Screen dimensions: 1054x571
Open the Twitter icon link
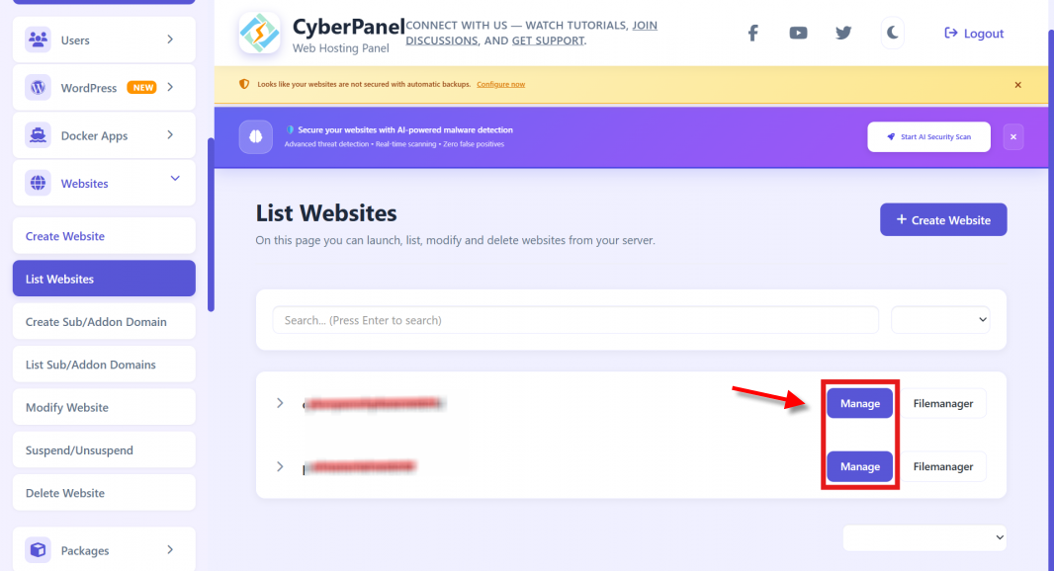(x=843, y=33)
